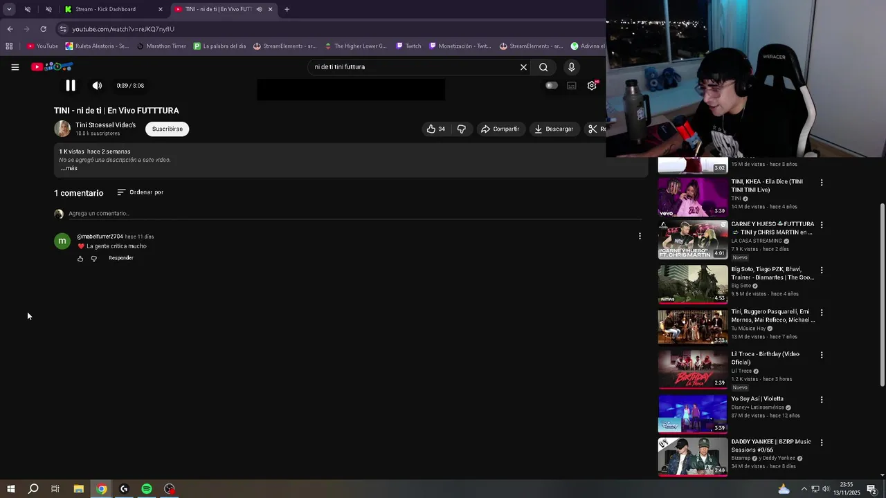Screen dimensions: 886x498
Task: Open the Marathon Timer bookmark
Action: [161, 46]
